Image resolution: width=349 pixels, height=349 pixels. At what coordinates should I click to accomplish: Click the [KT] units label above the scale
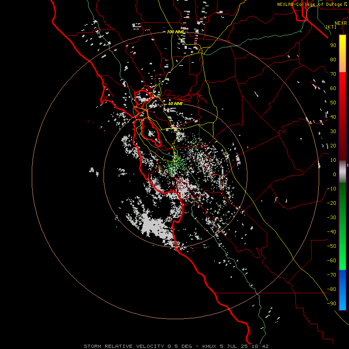[331, 27]
